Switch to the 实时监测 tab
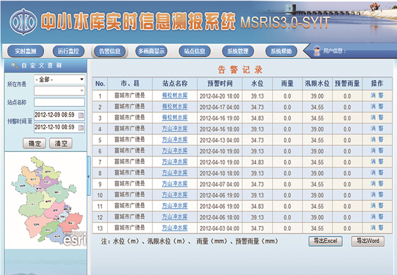The width and height of the screenshot is (397, 275). point(25,51)
